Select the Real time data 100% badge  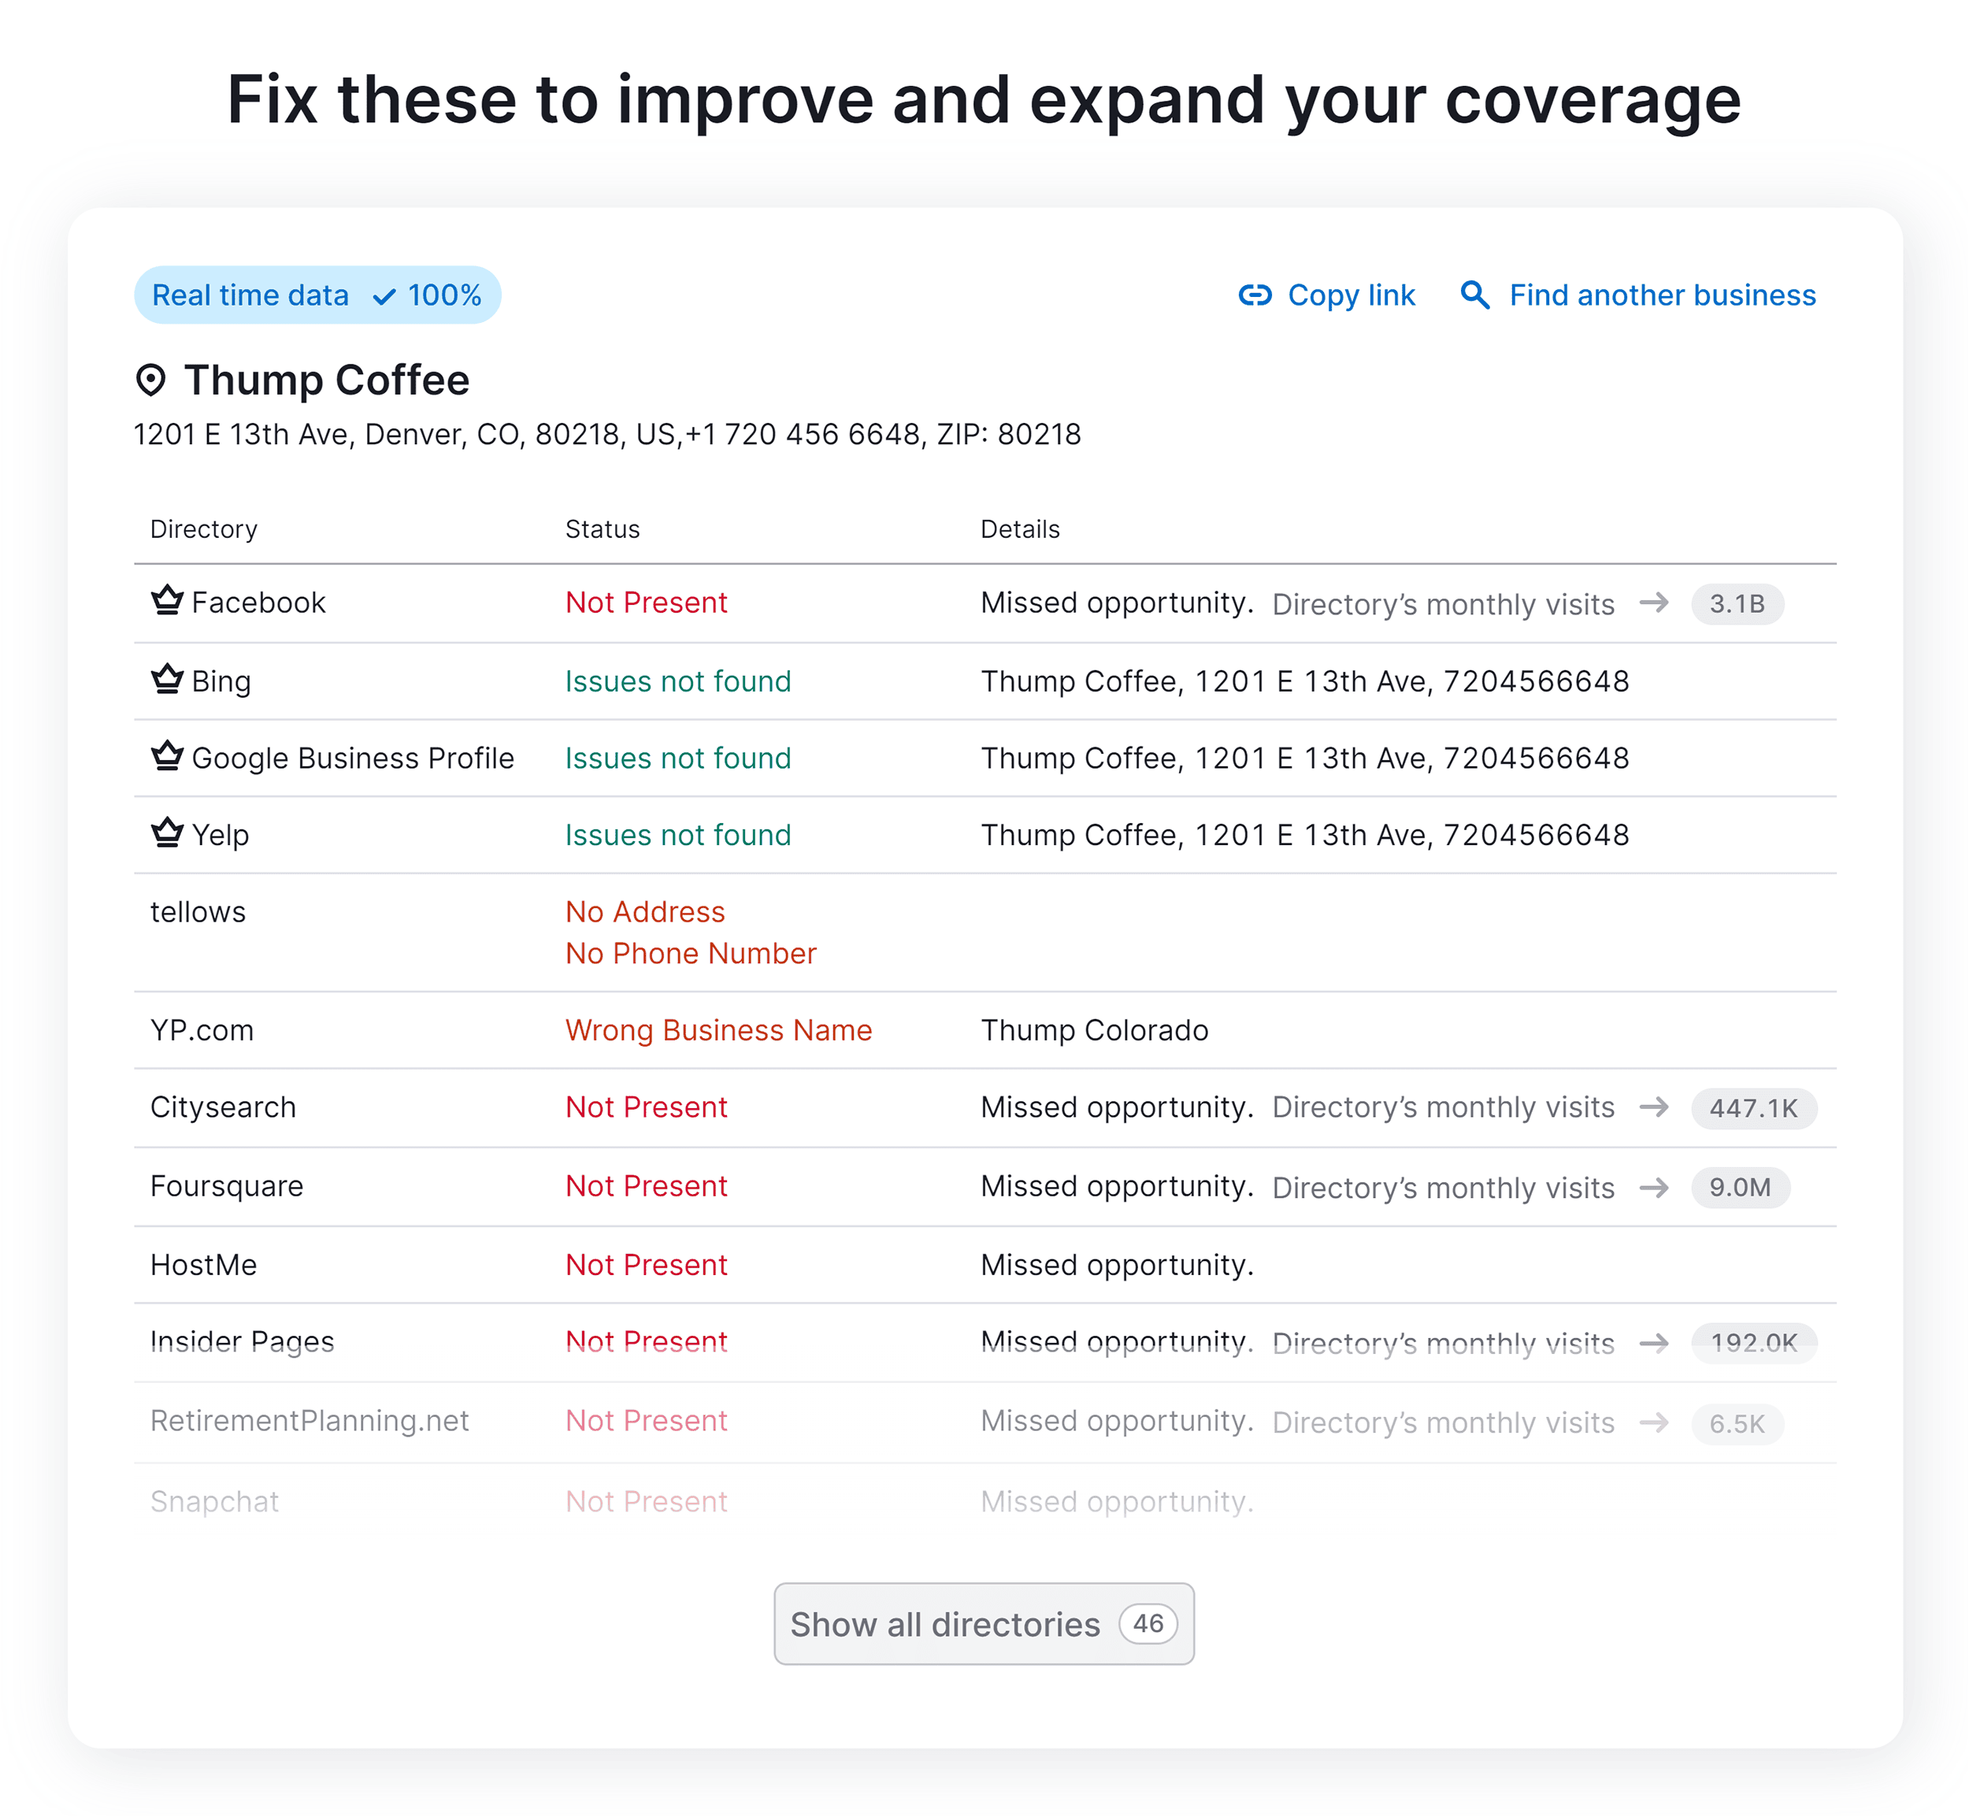click(317, 295)
